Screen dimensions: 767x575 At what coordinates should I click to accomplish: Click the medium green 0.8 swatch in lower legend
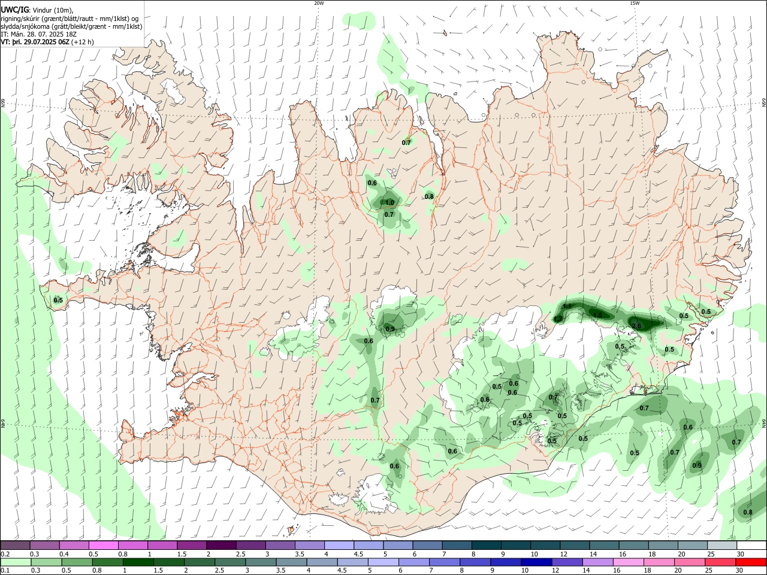click(107, 562)
